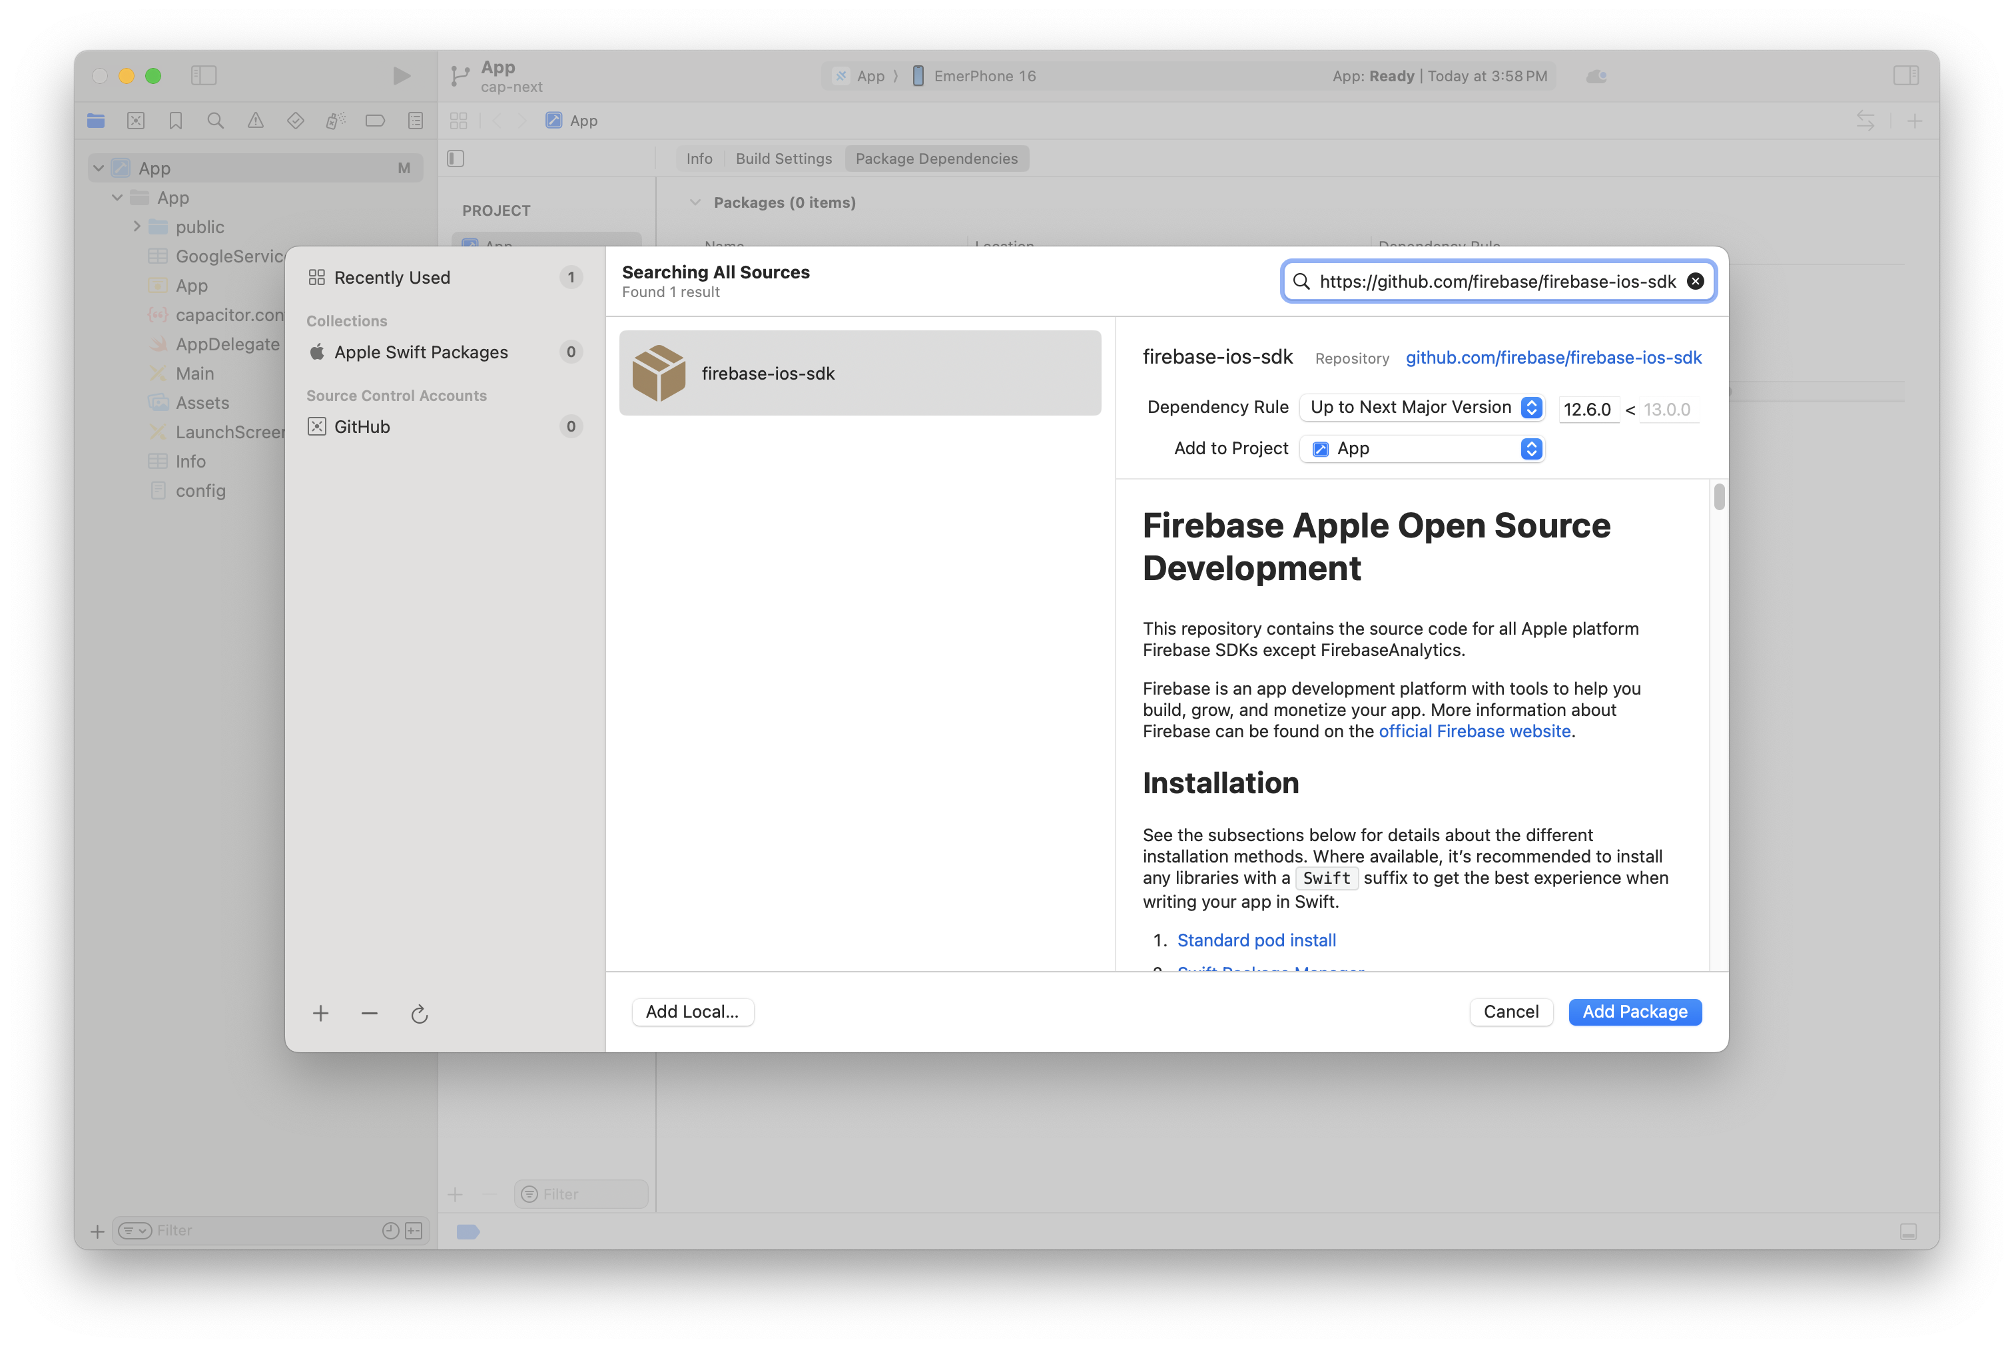Open the Find navigator magnifier icon
Viewport: 2014px width, 1348px height.
(x=216, y=121)
